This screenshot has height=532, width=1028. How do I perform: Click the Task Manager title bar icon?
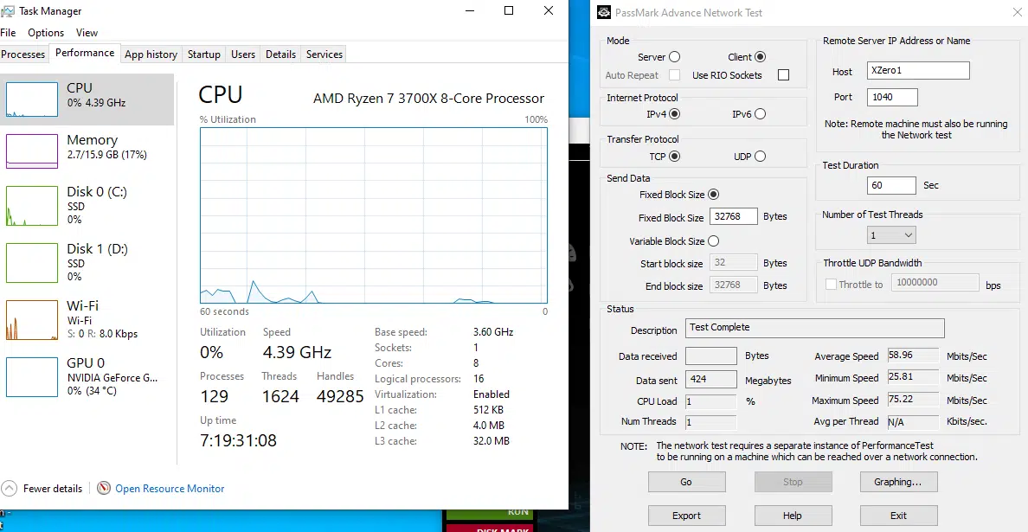(x=8, y=11)
